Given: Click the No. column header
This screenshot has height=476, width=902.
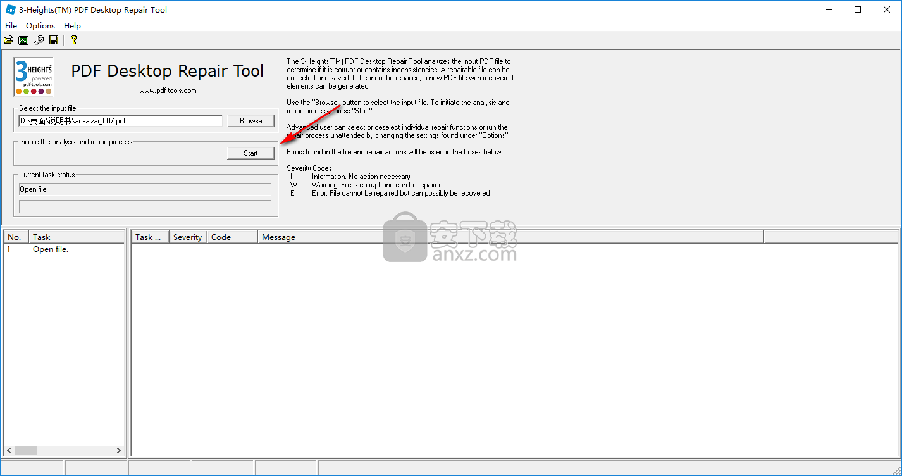Looking at the screenshot, I should click(16, 237).
